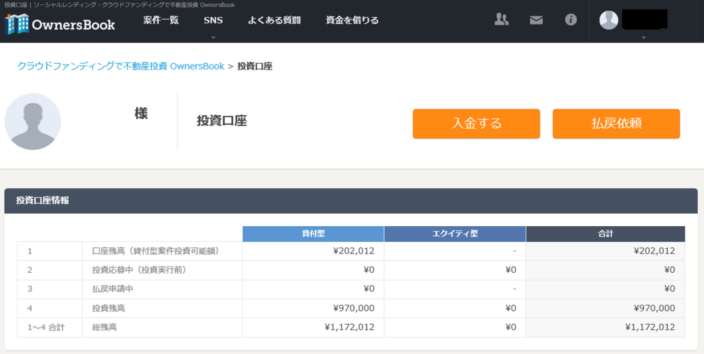Open the mail messages icon
This screenshot has height=354, width=704.
pos(536,20)
